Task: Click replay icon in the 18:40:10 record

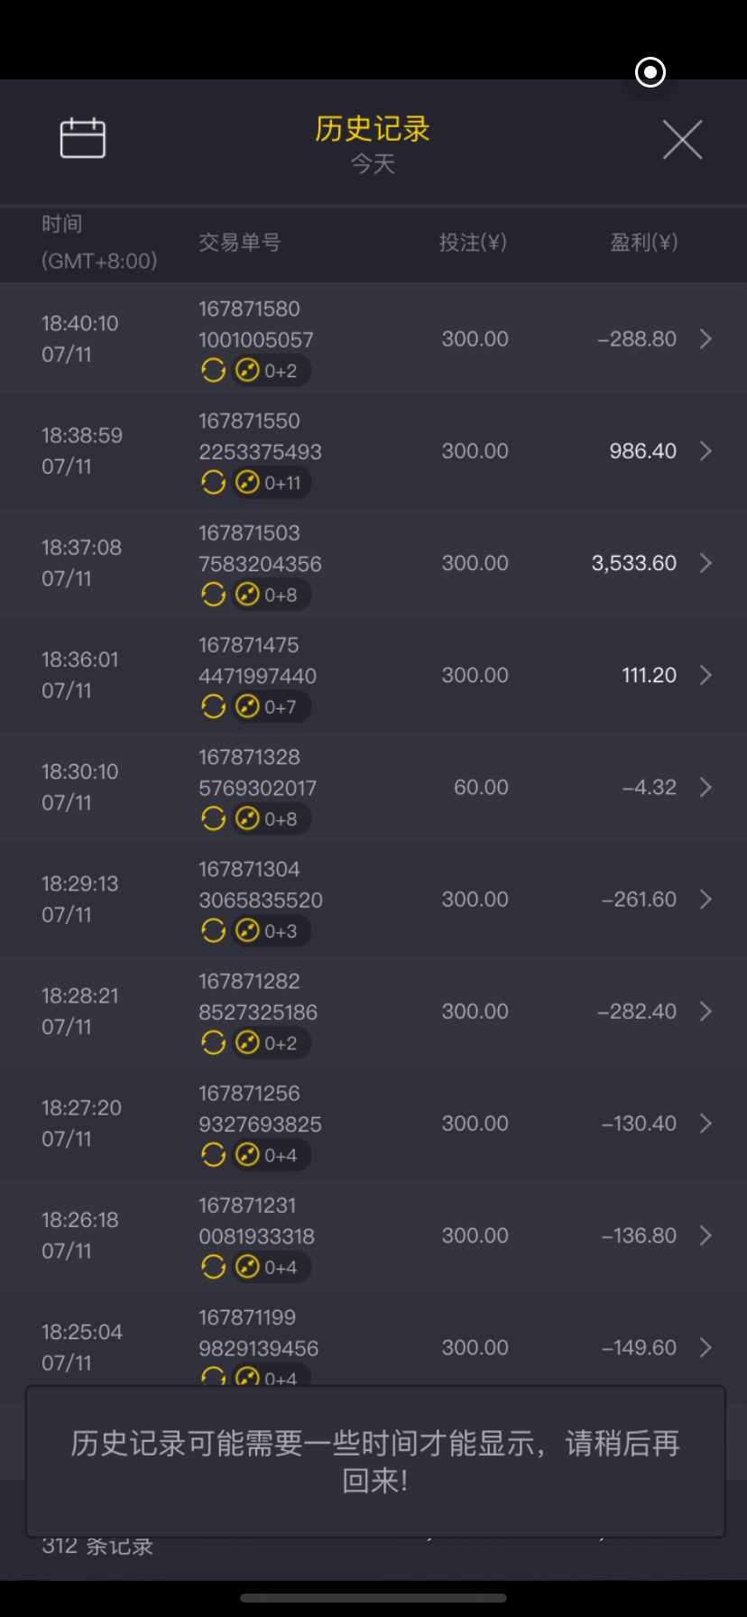Action: pos(213,370)
